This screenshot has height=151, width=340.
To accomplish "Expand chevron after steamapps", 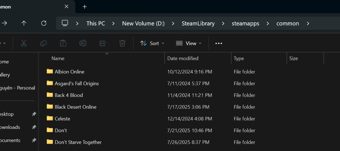I will 268,24.
